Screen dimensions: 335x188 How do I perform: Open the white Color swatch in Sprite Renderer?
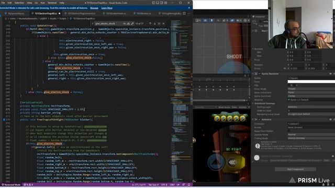point(311,81)
